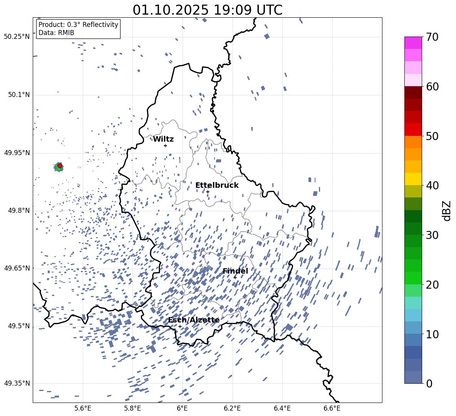The height and width of the screenshot is (416, 456).
Task: Click the slate blue colorbar segment above 0
Action: coord(413,377)
